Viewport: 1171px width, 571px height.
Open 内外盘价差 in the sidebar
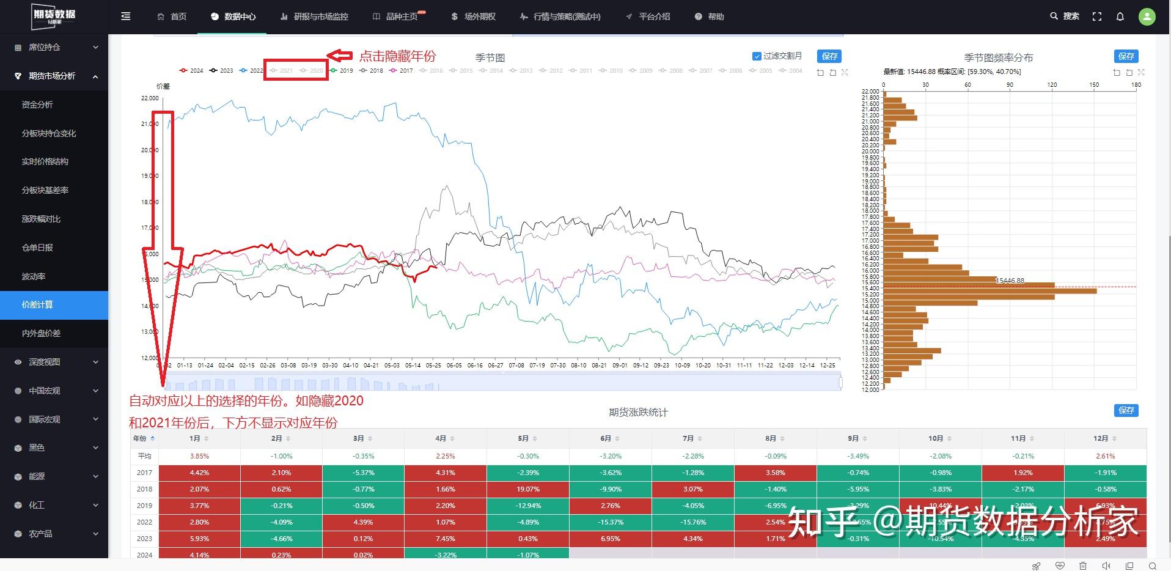54,333
